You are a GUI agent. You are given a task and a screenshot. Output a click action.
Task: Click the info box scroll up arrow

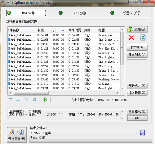(x=122, y=112)
